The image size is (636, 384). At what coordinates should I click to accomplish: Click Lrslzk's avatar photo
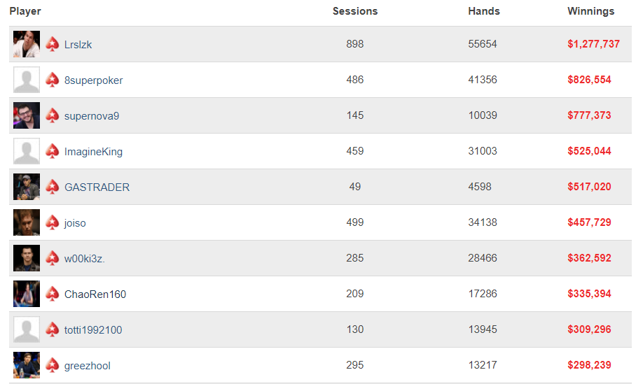(27, 44)
